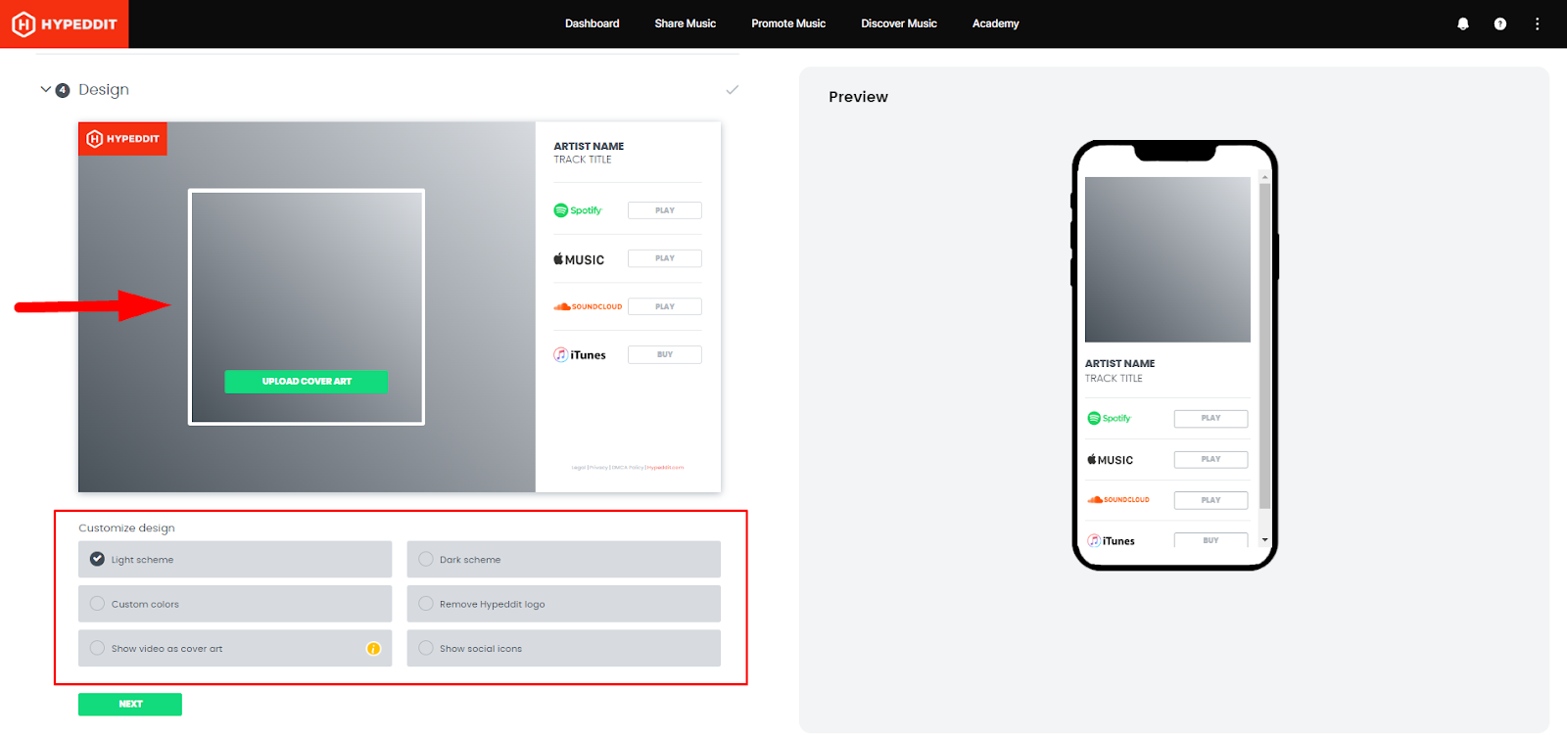This screenshot has width=1567, height=735.
Task: Enable Remove Hypeddit logo option
Action: [x=564, y=604]
